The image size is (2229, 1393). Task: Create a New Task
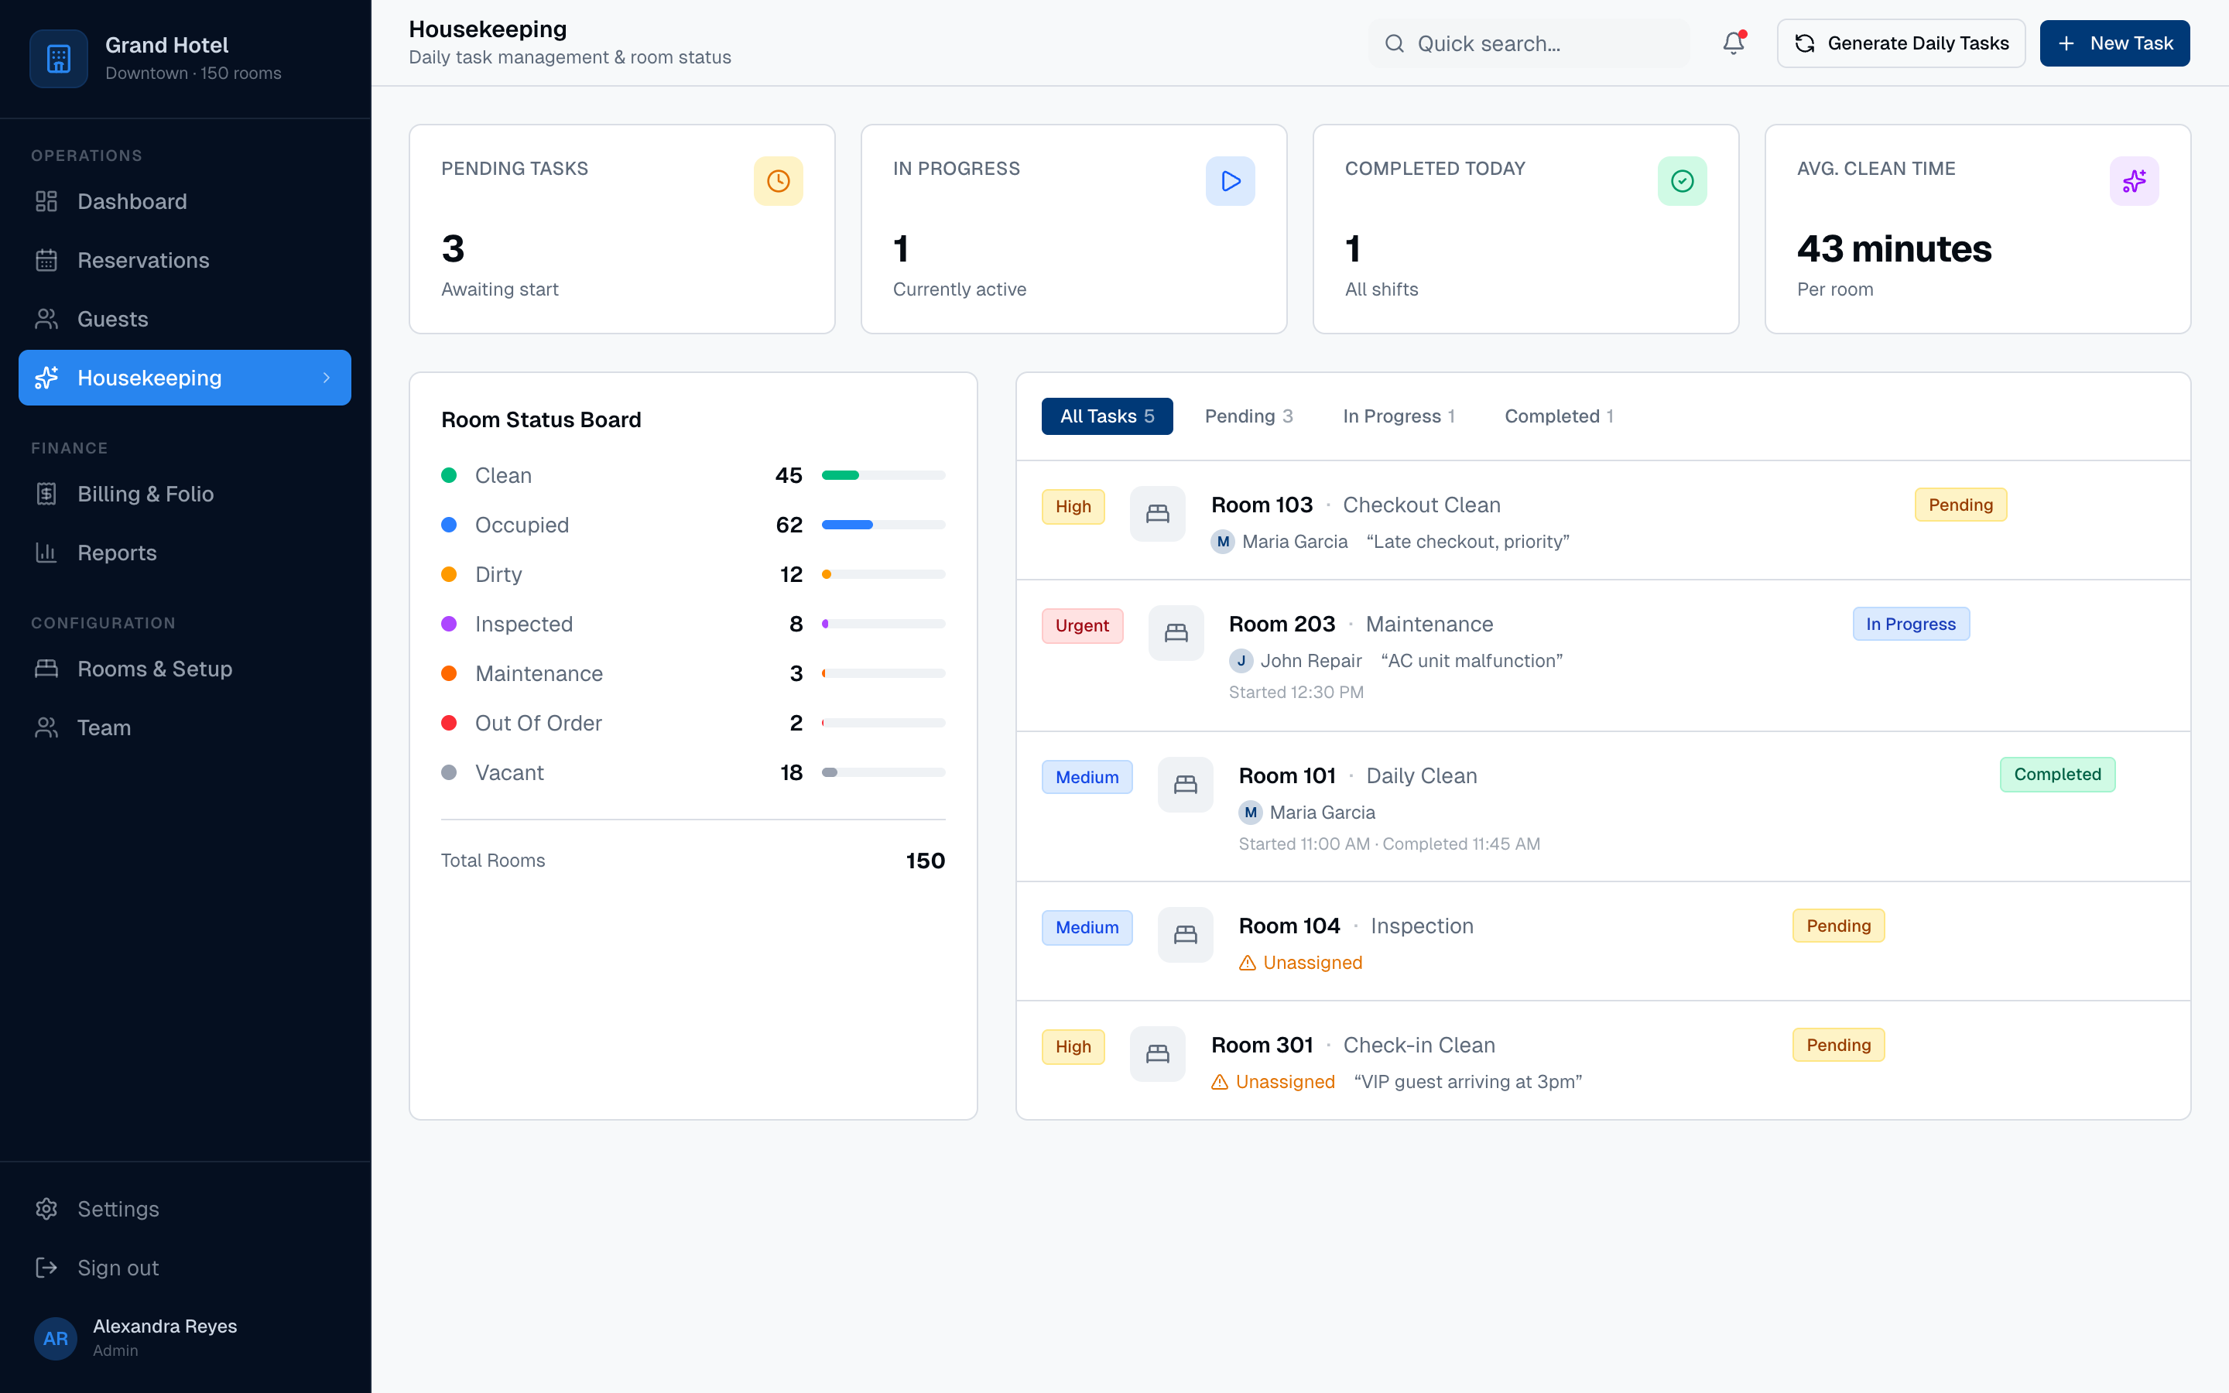2114,43
